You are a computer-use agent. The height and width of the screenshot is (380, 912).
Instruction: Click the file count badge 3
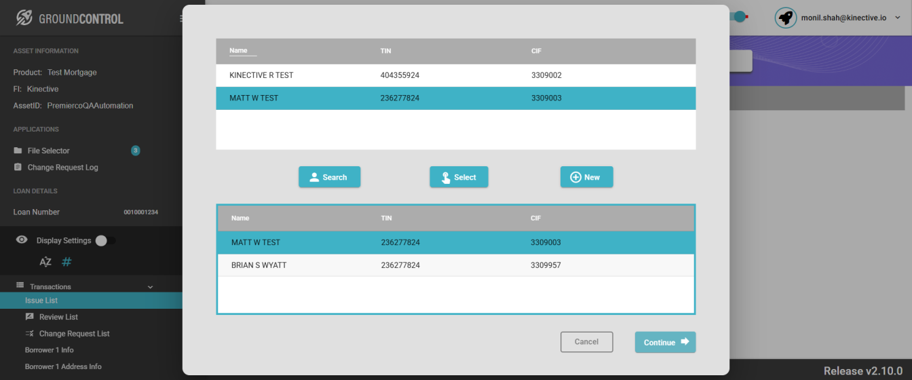tap(136, 150)
